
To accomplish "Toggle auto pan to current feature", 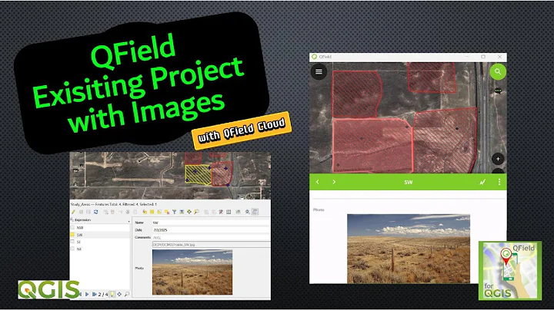I will [119, 294].
